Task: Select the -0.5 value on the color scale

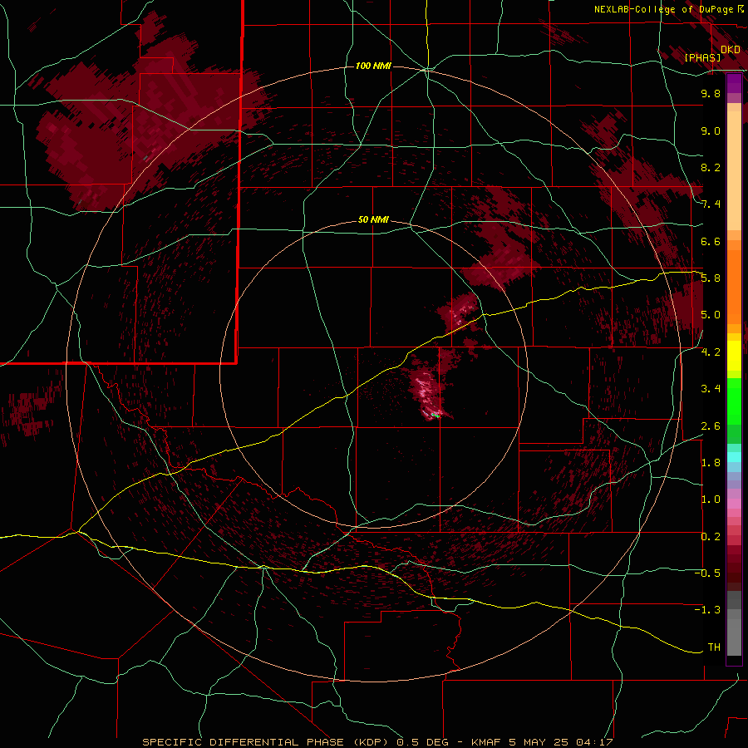Action: [x=707, y=573]
